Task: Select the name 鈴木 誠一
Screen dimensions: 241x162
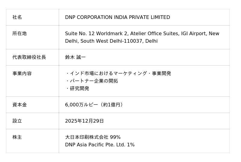Action: (x=75, y=57)
